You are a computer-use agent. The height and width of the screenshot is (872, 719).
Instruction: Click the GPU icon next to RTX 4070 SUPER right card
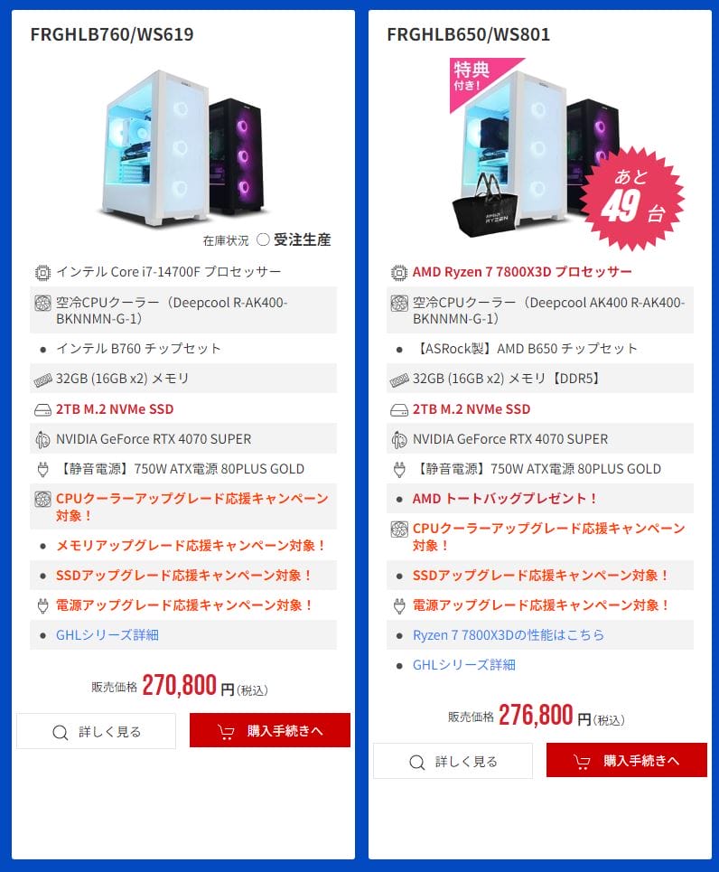click(399, 439)
